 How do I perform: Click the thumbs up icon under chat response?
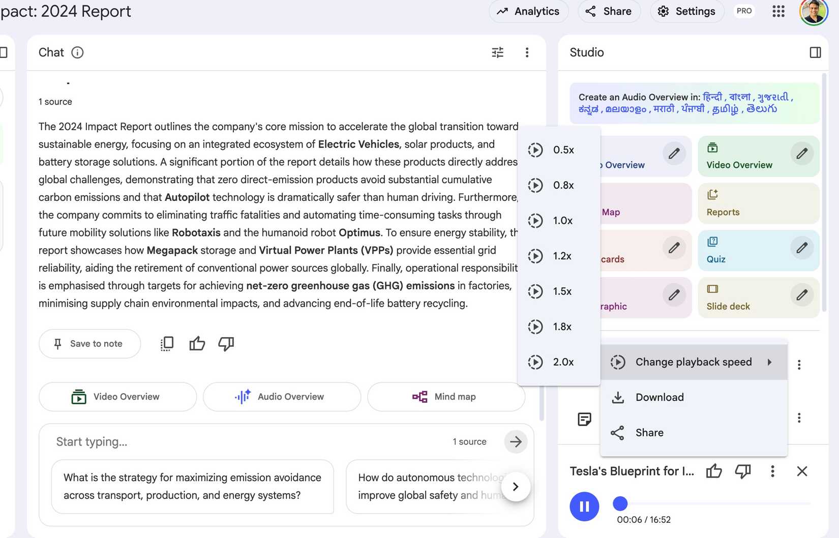click(x=197, y=344)
